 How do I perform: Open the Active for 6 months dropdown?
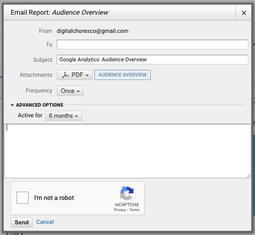pyautogui.click(x=63, y=116)
